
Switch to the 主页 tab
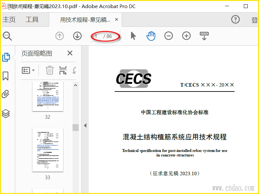tap(9, 19)
